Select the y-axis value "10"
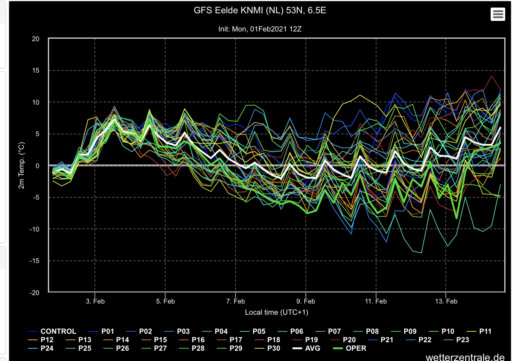The width and height of the screenshot is (517, 361). tap(36, 102)
